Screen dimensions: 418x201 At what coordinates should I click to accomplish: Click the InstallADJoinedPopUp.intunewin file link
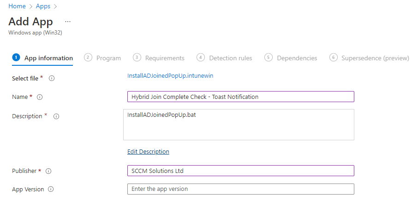[170, 75]
